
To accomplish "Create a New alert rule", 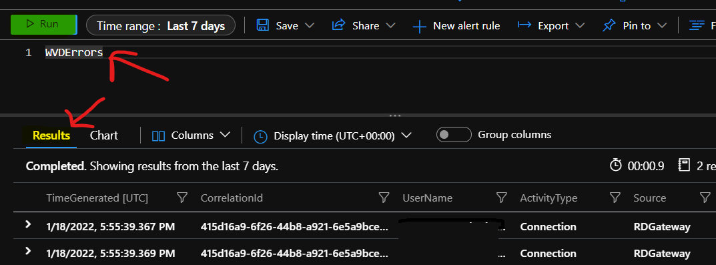I will point(456,26).
